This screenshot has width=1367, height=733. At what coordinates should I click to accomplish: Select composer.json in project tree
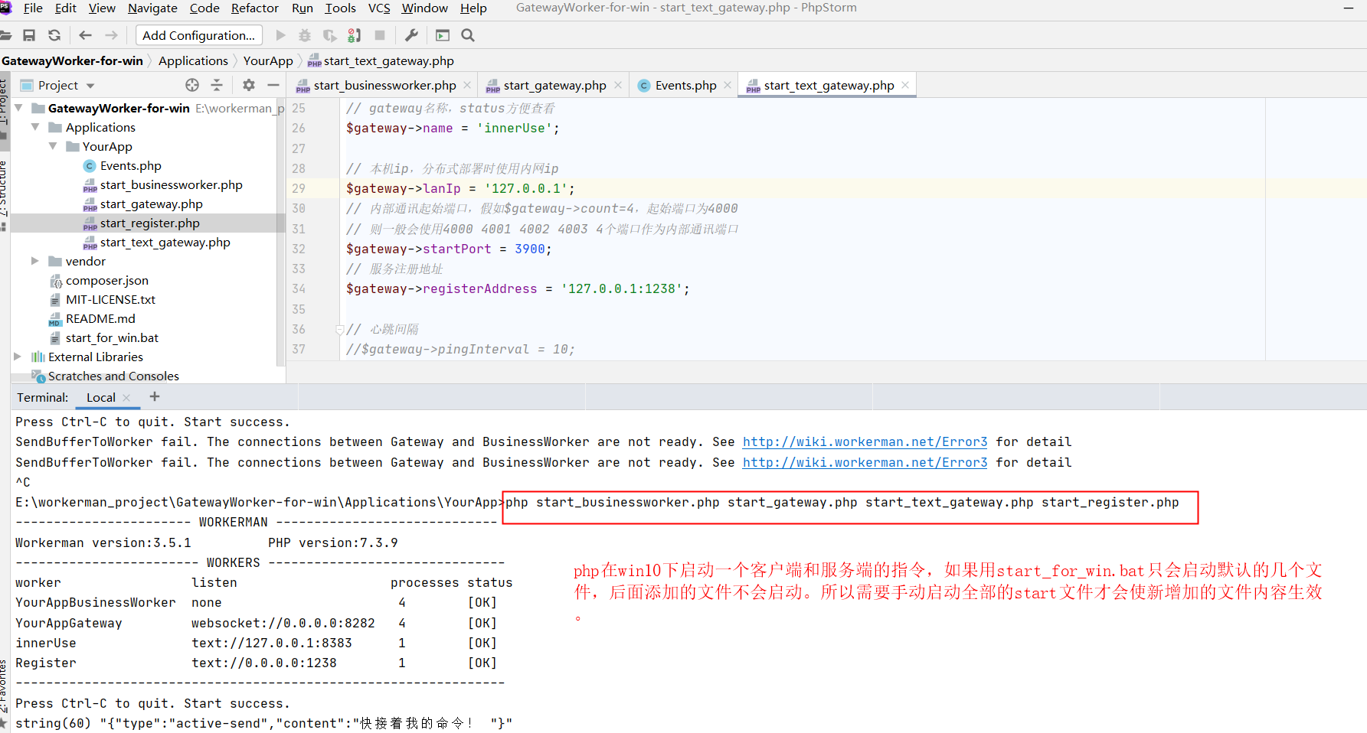106,280
